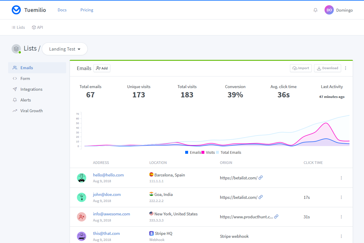Click the Viral Growth trend arrow icon

click(x=15, y=110)
